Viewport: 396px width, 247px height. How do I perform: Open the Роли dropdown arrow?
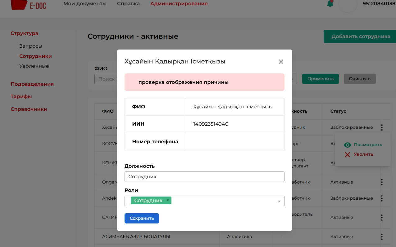pyautogui.click(x=279, y=201)
